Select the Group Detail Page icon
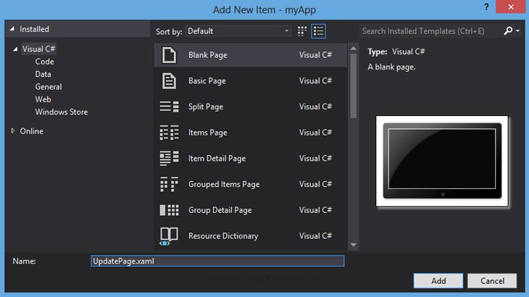Viewport: 529px width, 297px height. click(x=169, y=210)
